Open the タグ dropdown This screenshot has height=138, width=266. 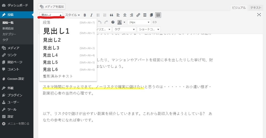(x=124, y=29)
